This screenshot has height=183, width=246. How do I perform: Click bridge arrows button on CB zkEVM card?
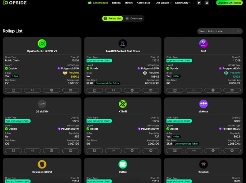click(33, 150)
